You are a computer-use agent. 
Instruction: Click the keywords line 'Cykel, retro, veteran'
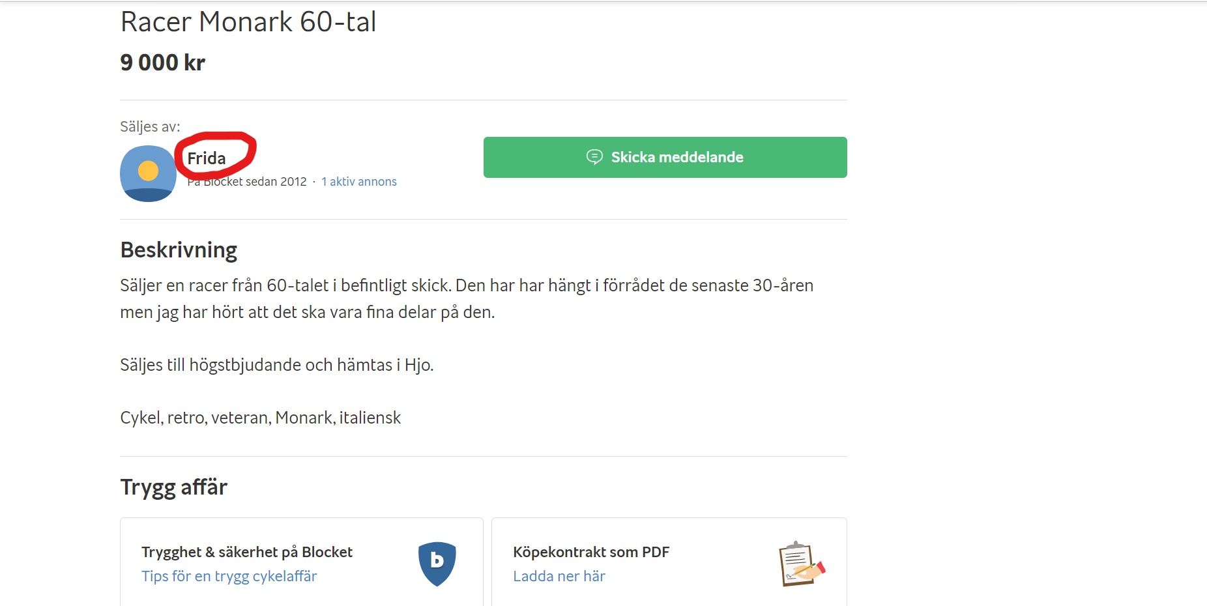[260, 418]
